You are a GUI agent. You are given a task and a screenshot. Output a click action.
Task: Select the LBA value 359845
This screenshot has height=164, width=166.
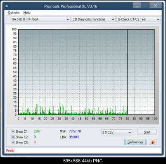tap(74, 137)
